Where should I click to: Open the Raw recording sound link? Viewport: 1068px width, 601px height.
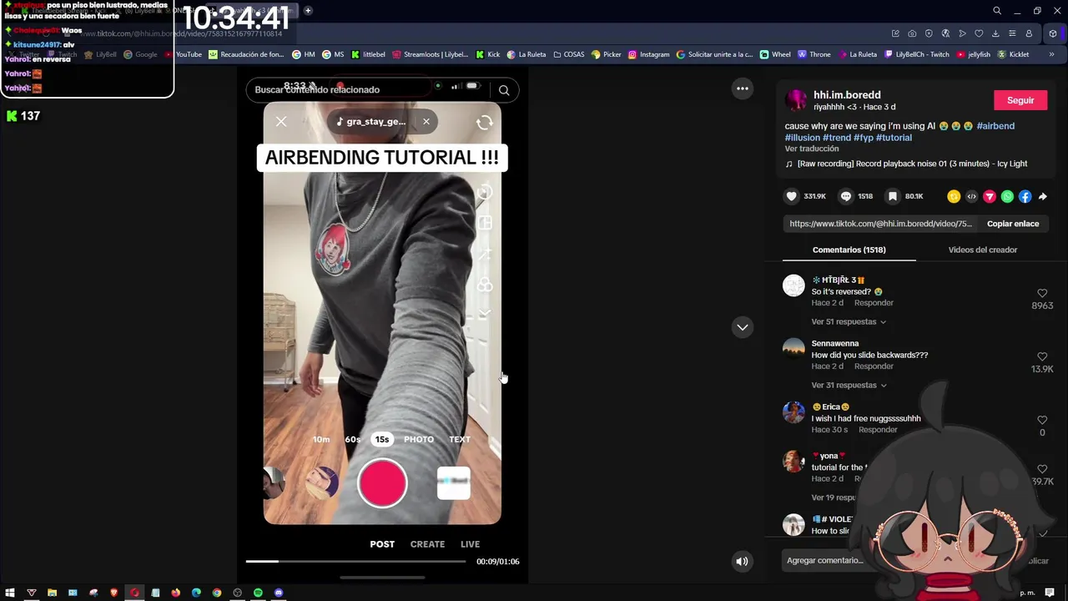point(906,164)
